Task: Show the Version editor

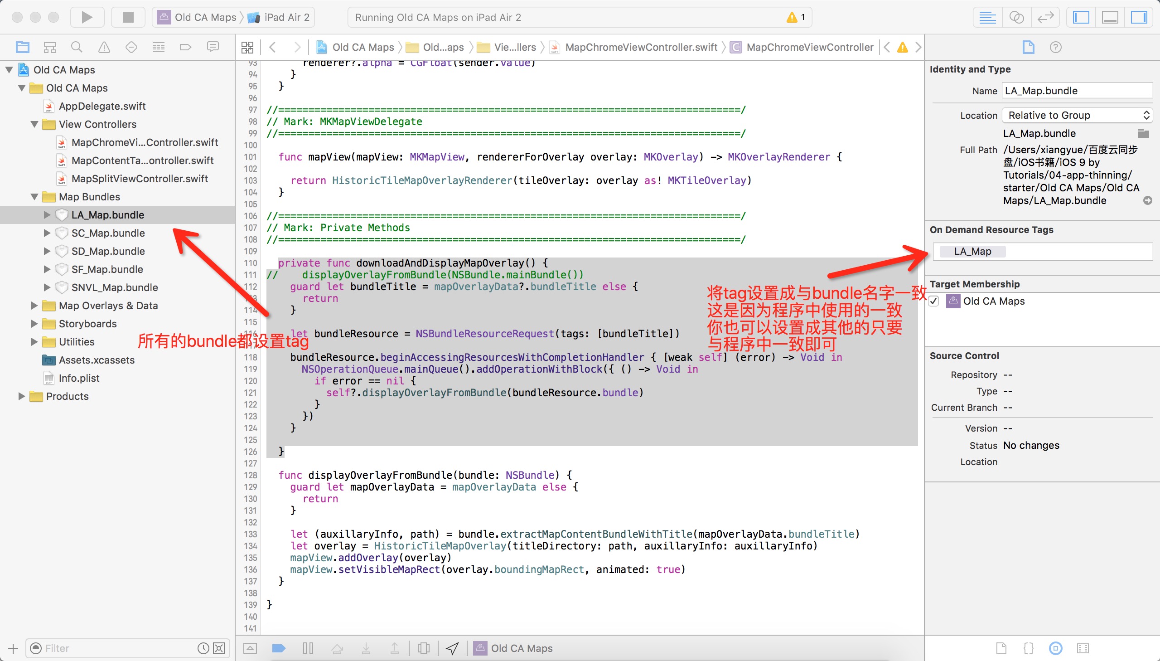Action: tap(1045, 17)
